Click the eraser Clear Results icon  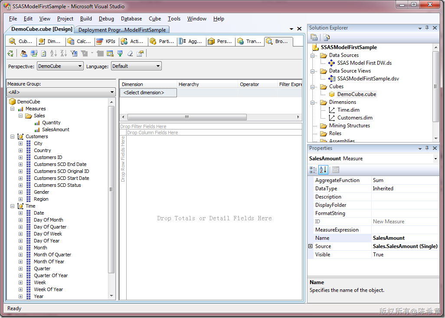pos(130,53)
